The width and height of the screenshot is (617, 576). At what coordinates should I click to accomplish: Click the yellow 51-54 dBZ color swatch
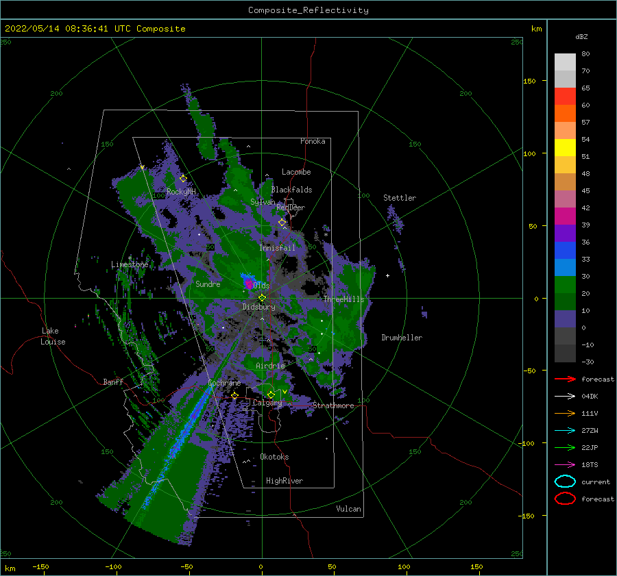click(x=565, y=148)
